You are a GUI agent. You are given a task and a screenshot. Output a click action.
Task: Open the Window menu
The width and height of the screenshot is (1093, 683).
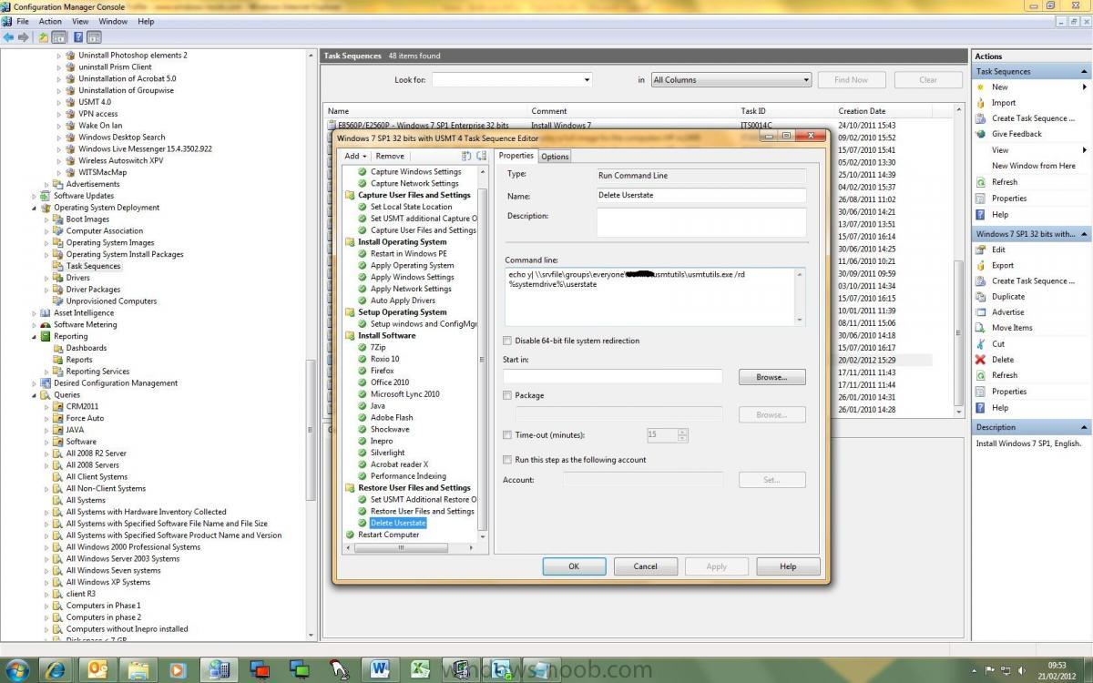(113, 21)
